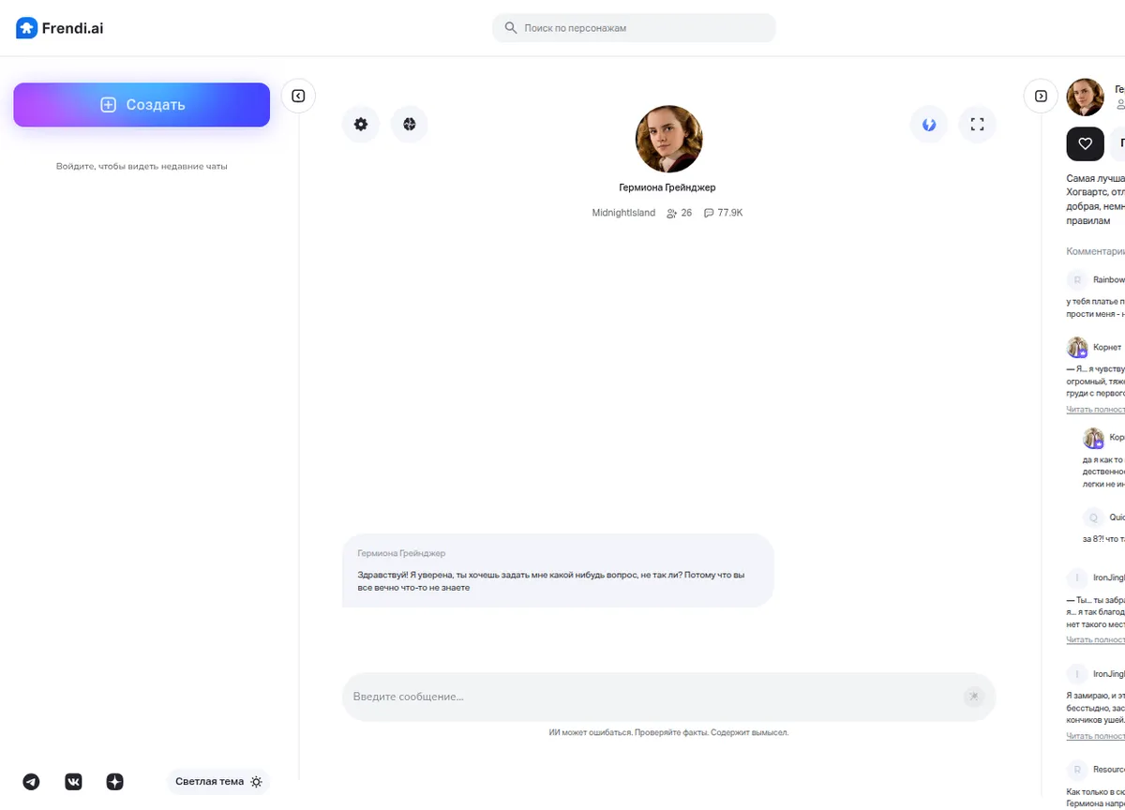Click the followers count 26
The image size is (1125, 810).
679,213
